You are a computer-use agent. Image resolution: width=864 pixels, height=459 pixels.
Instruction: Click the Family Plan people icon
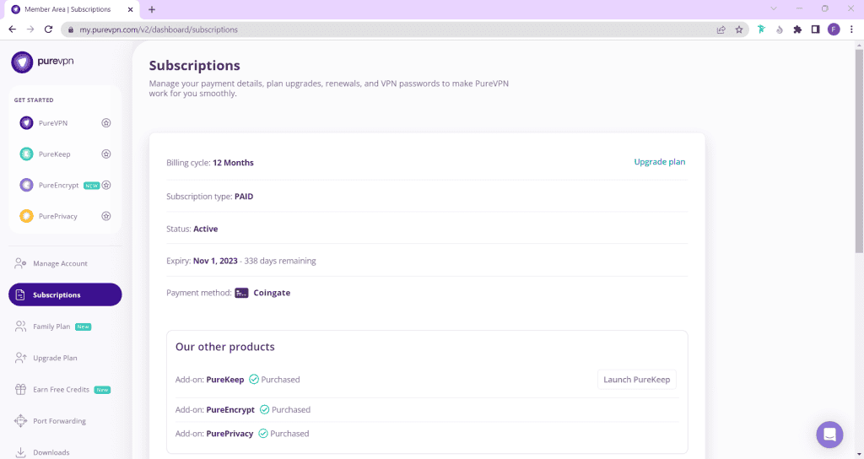tap(20, 327)
